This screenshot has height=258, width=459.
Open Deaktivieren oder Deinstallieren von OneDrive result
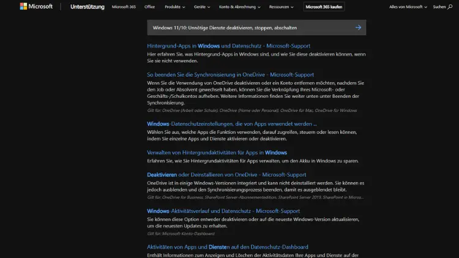[226, 175]
